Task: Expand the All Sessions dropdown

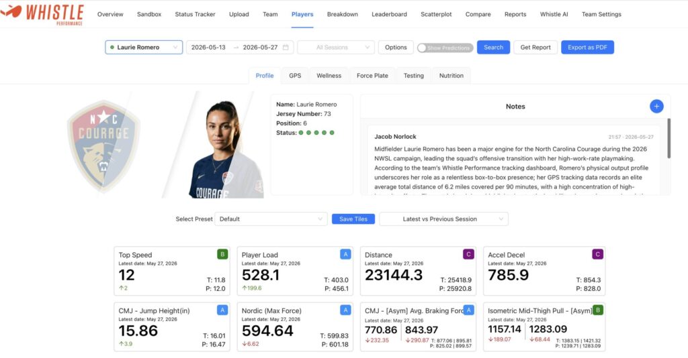Action: [x=336, y=48]
